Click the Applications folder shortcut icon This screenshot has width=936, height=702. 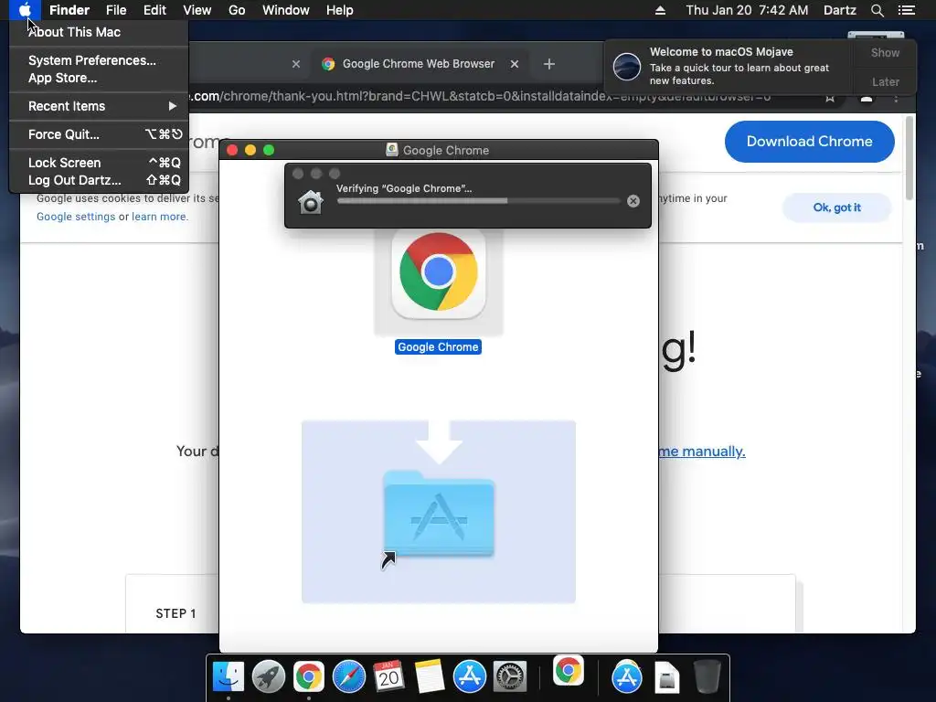(439, 515)
